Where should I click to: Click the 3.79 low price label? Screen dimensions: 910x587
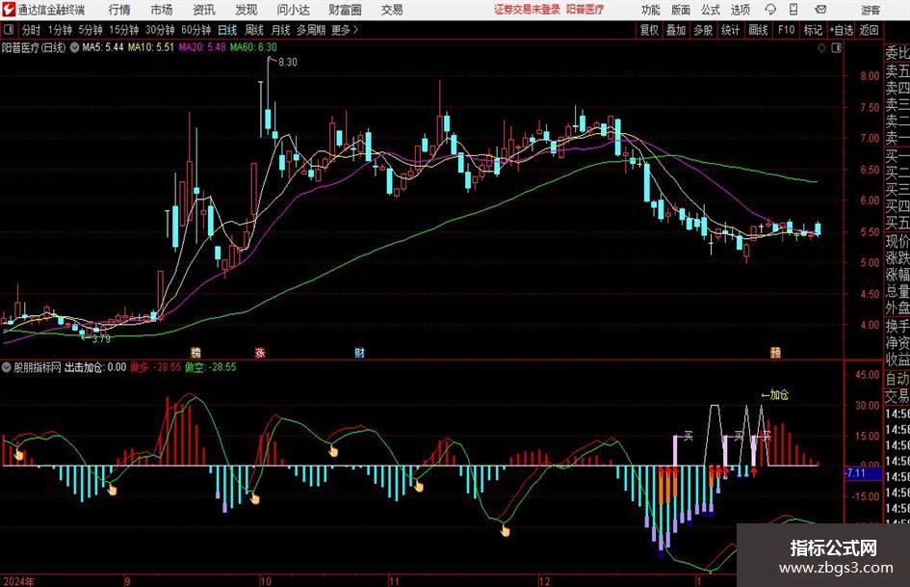tap(101, 339)
